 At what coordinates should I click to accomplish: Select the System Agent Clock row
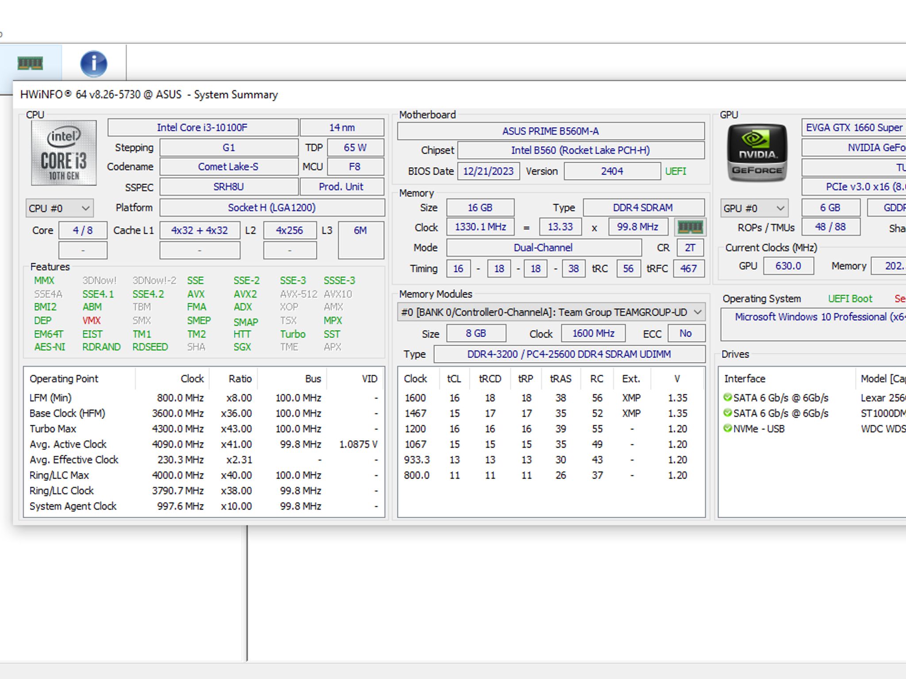[x=203, y=506]
